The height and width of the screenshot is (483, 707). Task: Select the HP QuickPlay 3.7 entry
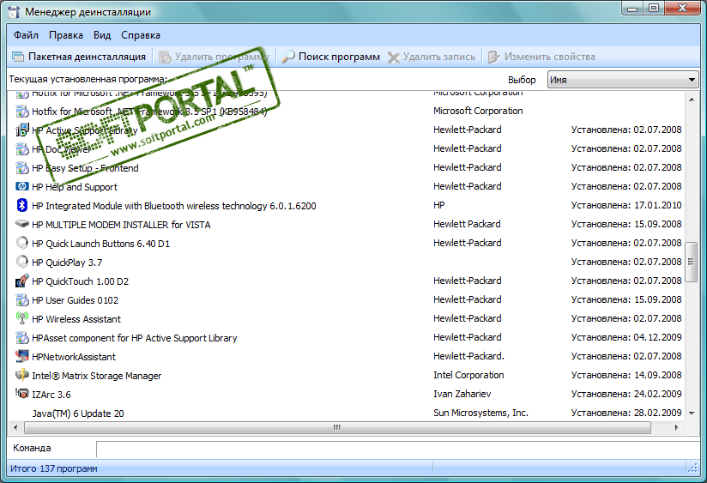[x=67, y=263]
